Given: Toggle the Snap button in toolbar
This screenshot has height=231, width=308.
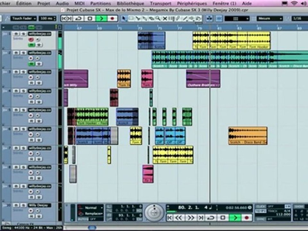Looking at the screenshot, I should pos(219,19).
